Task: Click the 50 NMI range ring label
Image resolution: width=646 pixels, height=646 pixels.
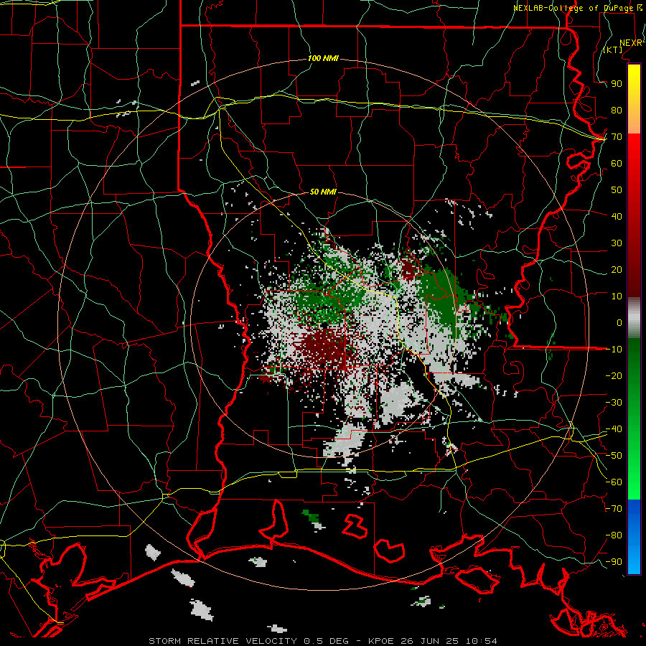Action: tap(323, 192)
